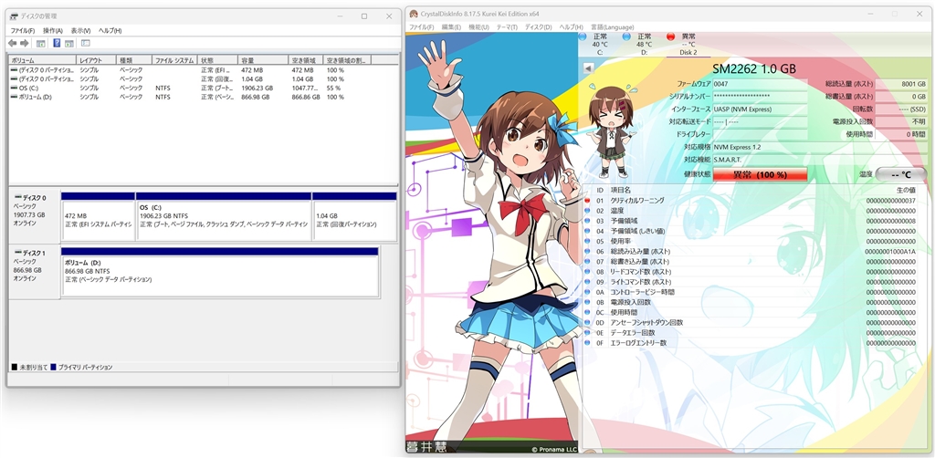Click the -- °C temperature button

point(901,175)
